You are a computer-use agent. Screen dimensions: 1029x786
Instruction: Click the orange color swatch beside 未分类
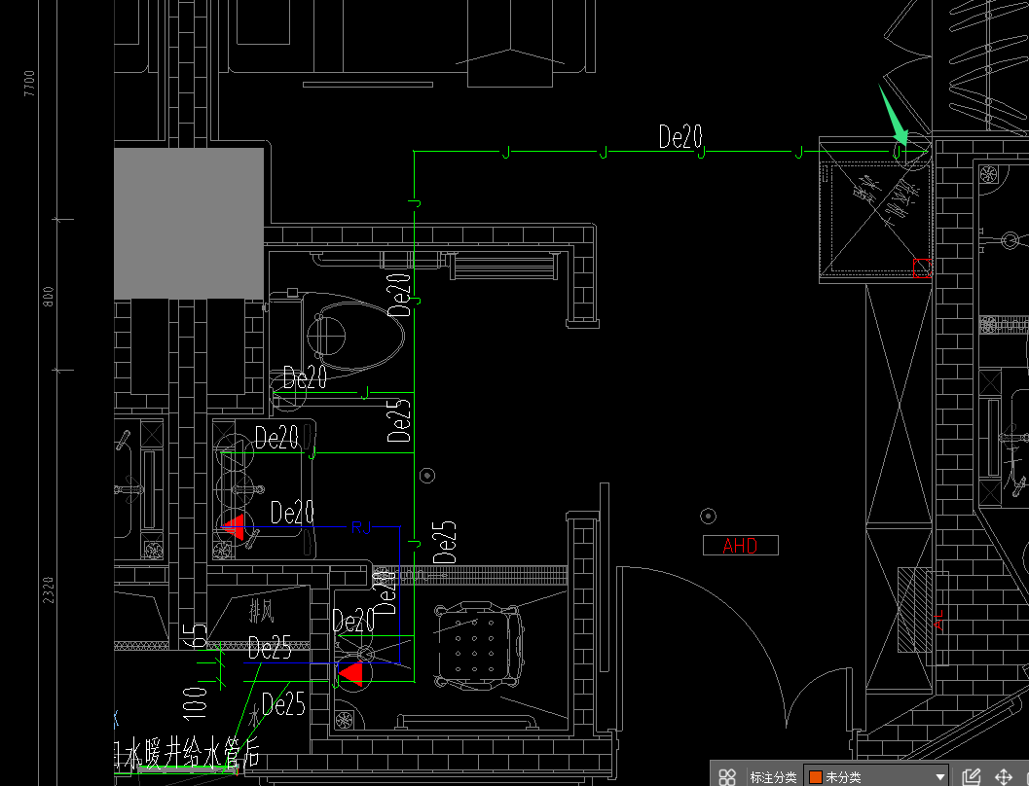click(x=816, y=777)
